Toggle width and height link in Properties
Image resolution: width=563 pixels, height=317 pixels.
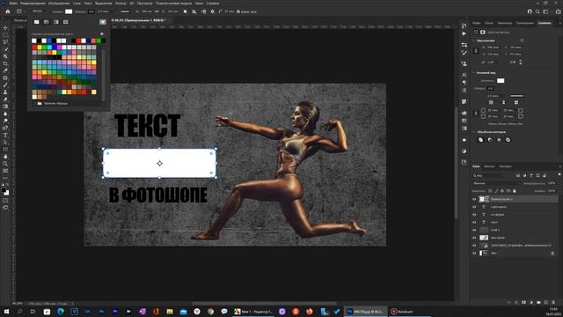point(476,51)
